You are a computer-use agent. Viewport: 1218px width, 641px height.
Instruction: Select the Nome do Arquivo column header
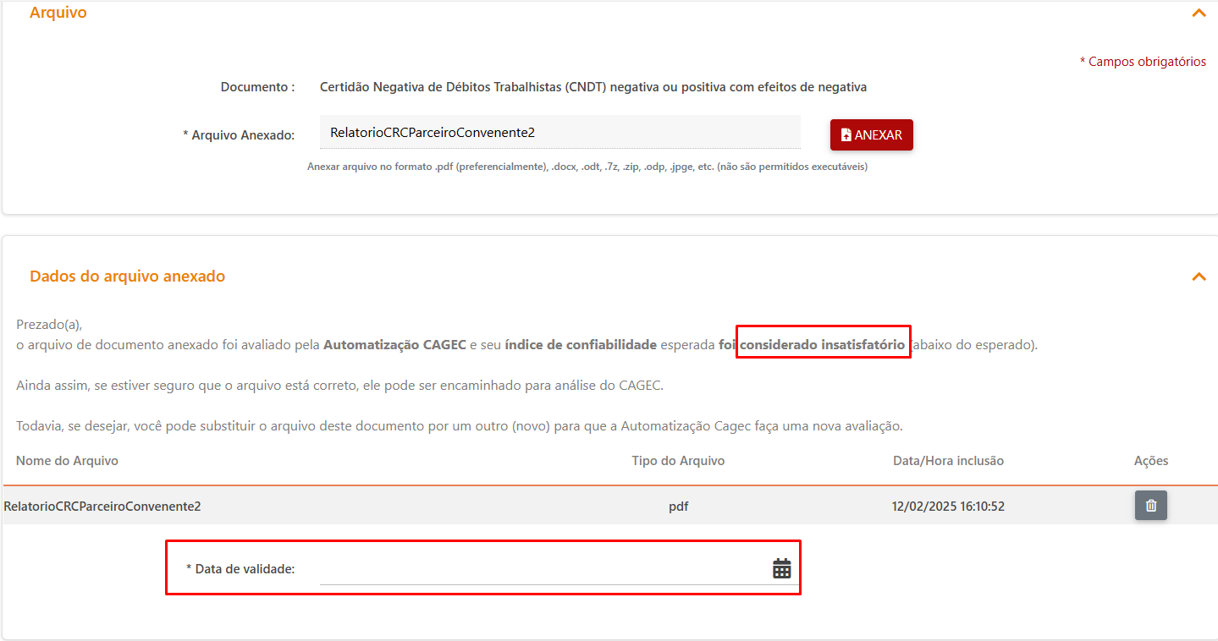click(67, 461)
